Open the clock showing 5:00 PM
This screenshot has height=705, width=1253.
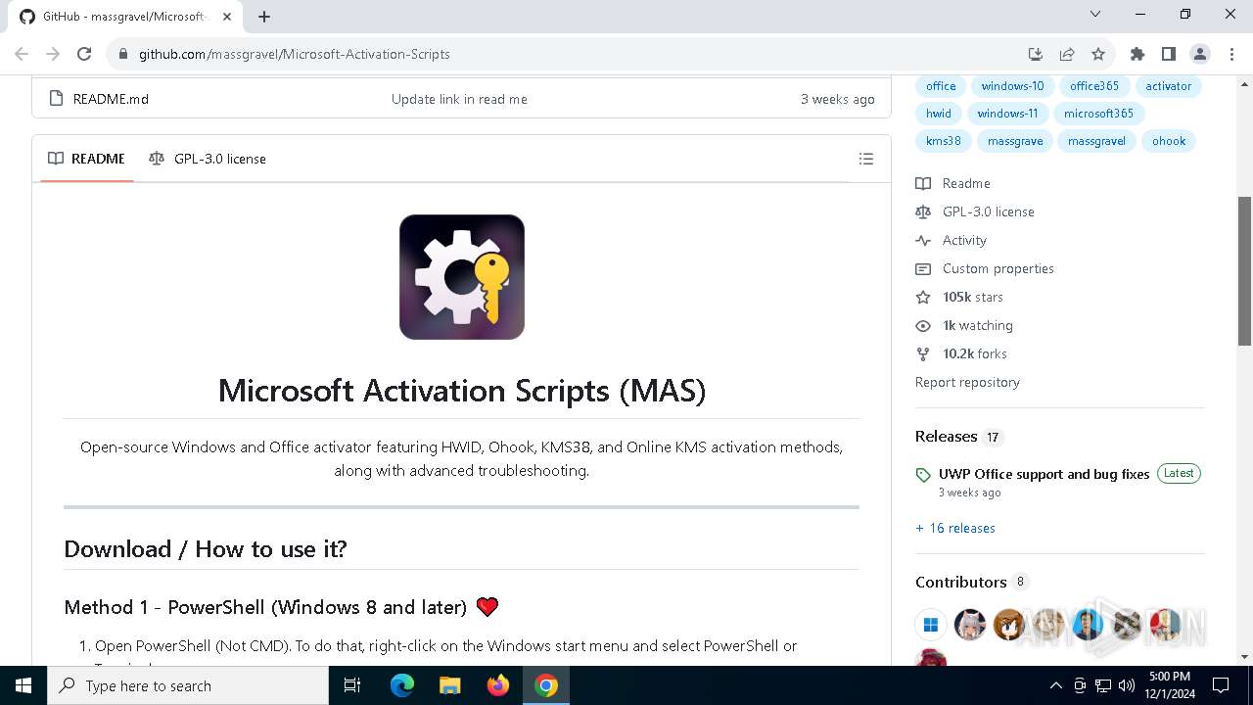click(1169, 685)
